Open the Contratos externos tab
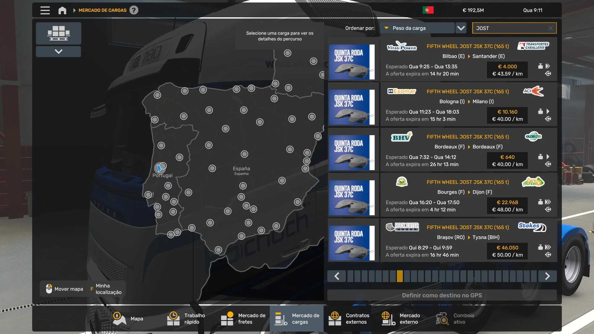The image size is (594, 334). tap(349, 319)
